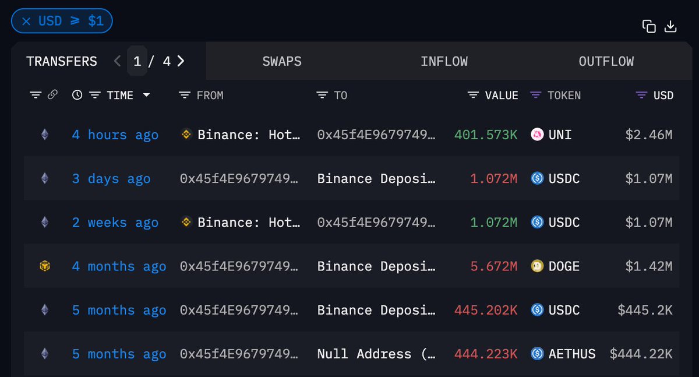699x377 pixels.
Task: Open the Null Address recipient
Action: (376, 354)
